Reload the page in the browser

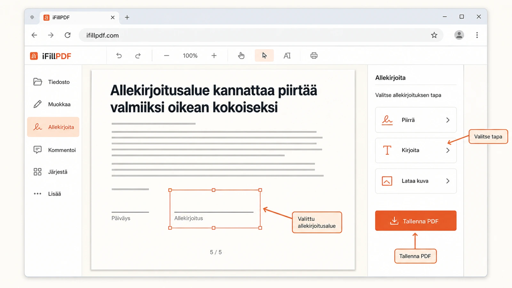click(68, 35)
